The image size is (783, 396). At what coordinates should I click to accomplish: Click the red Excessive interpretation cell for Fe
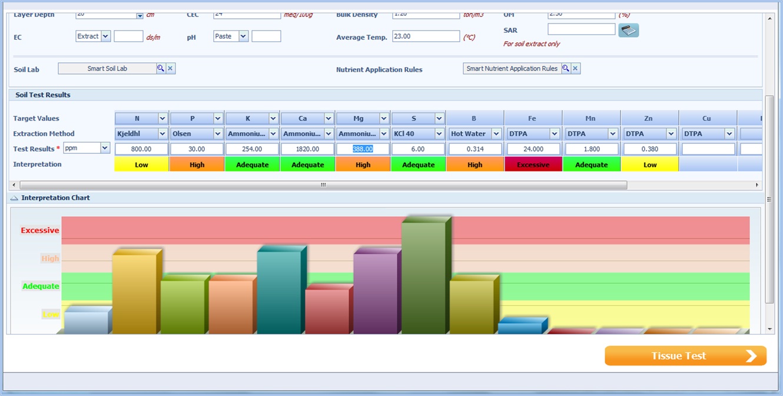point(533,165)
